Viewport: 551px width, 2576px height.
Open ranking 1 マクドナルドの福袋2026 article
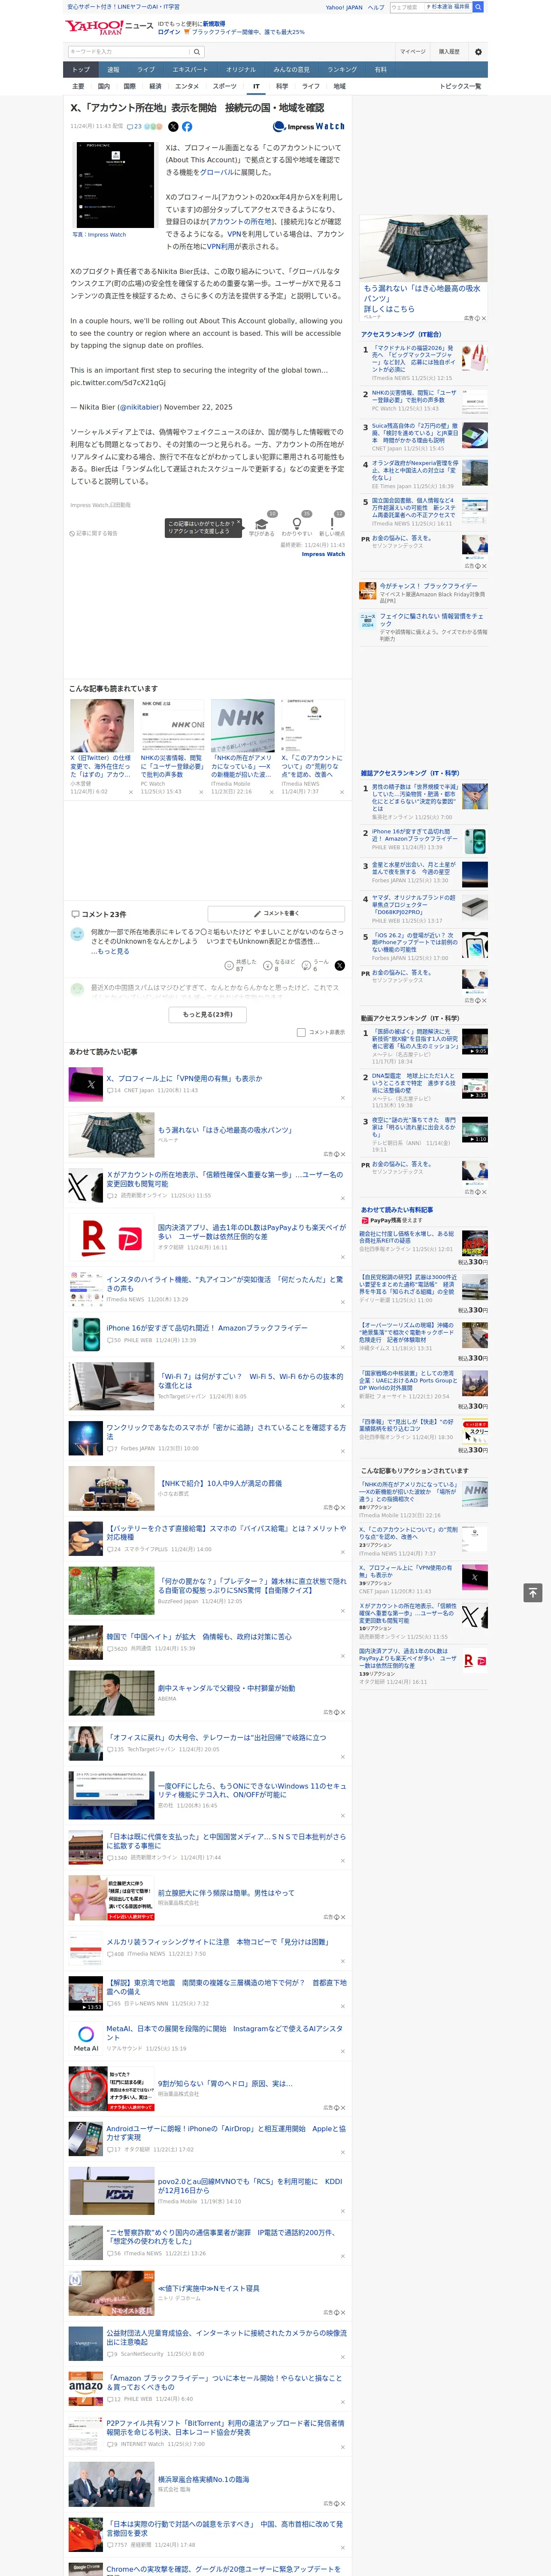[413, 359]
